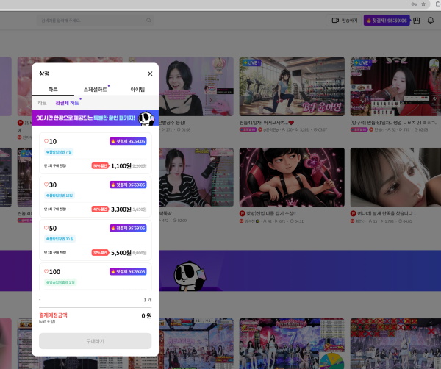This screenshot has width=441, height=369.
Task: Open the shop store icon in header
Action: (x=417, y=21)
